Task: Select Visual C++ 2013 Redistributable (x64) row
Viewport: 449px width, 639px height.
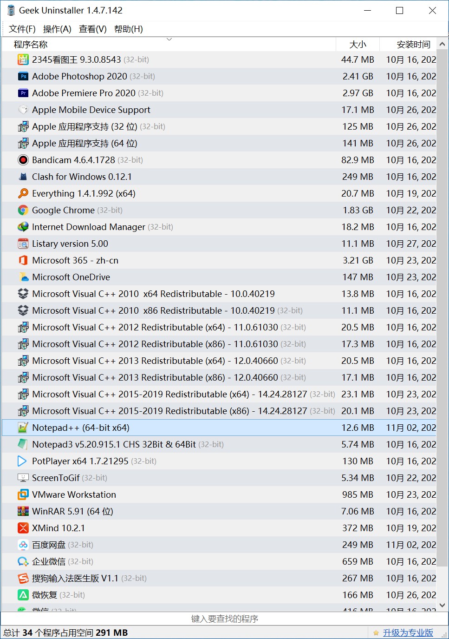Action: pos(219,361)
